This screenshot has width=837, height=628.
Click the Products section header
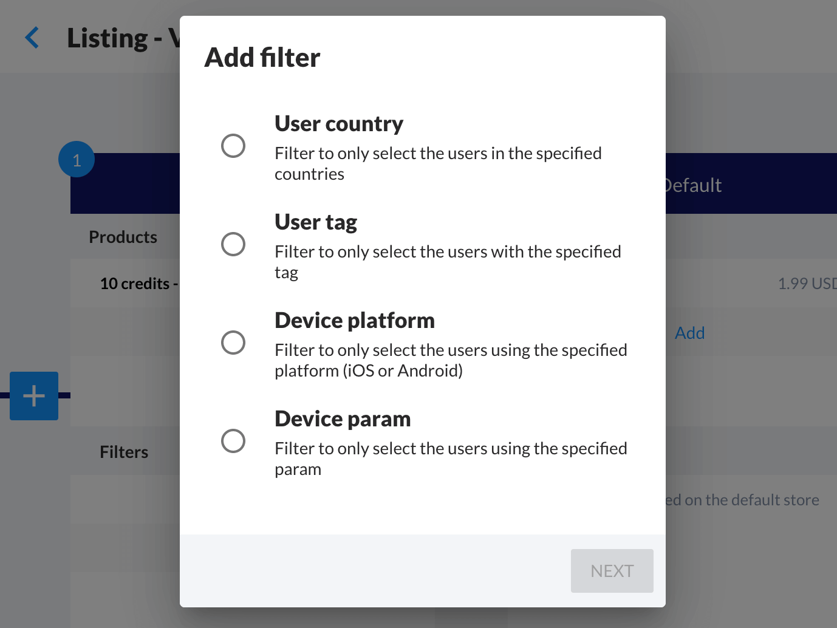pyautogui.click(x=123, y=237)
